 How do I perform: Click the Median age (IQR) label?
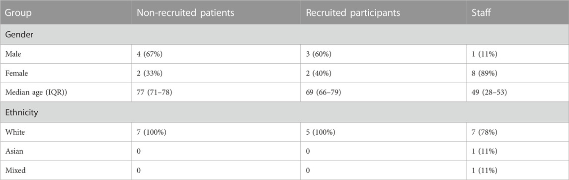coord(36,92)
